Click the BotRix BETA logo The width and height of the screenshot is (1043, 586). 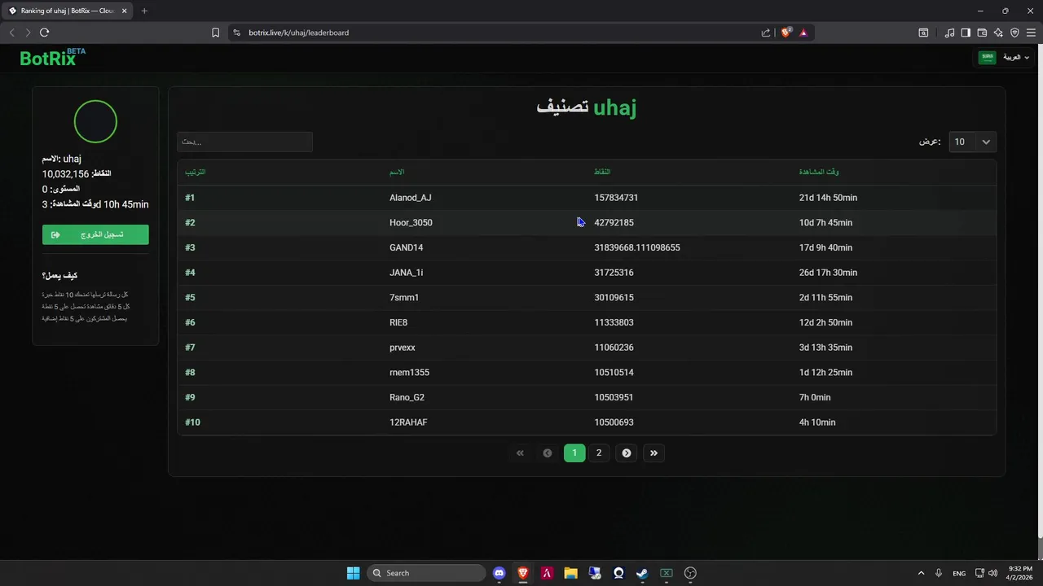tap(52, 57)
